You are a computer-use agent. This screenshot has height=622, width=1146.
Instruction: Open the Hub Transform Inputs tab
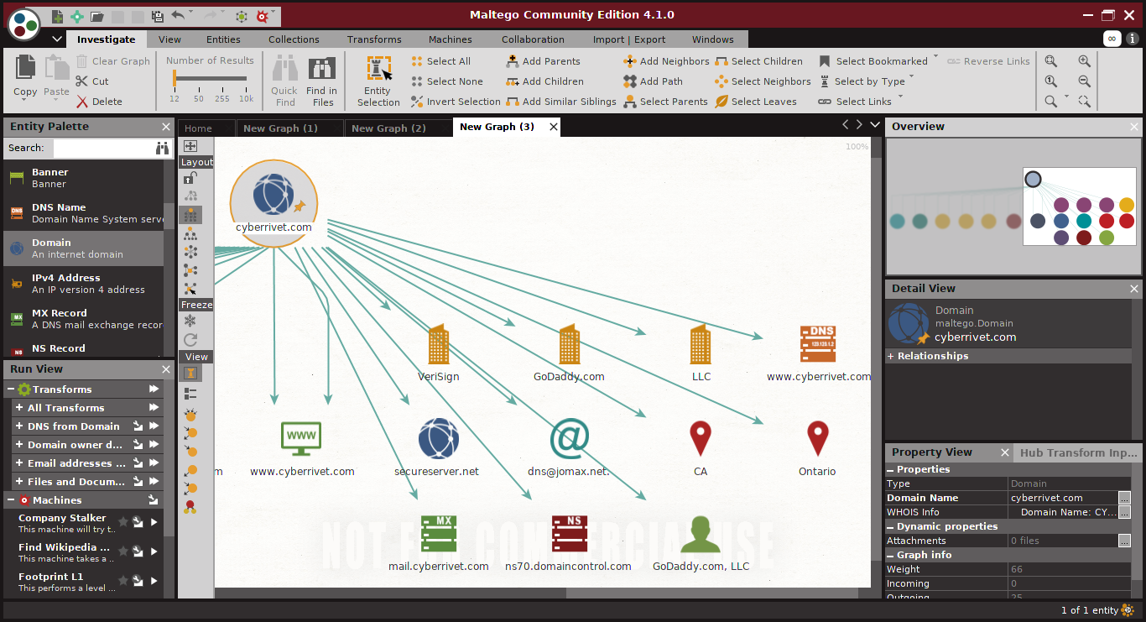coord(1078,452)
